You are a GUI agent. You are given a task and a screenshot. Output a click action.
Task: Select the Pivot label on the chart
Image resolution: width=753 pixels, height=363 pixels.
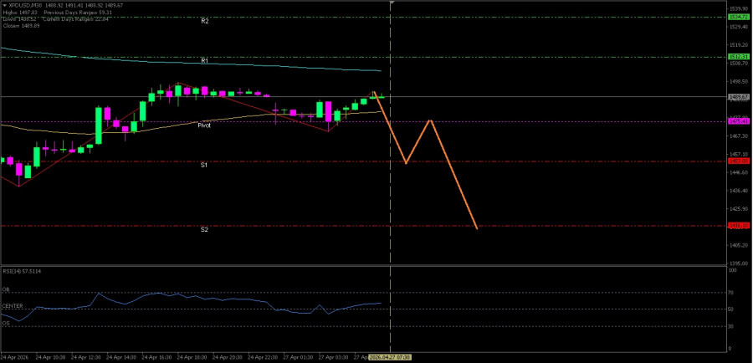pos(204,125)
